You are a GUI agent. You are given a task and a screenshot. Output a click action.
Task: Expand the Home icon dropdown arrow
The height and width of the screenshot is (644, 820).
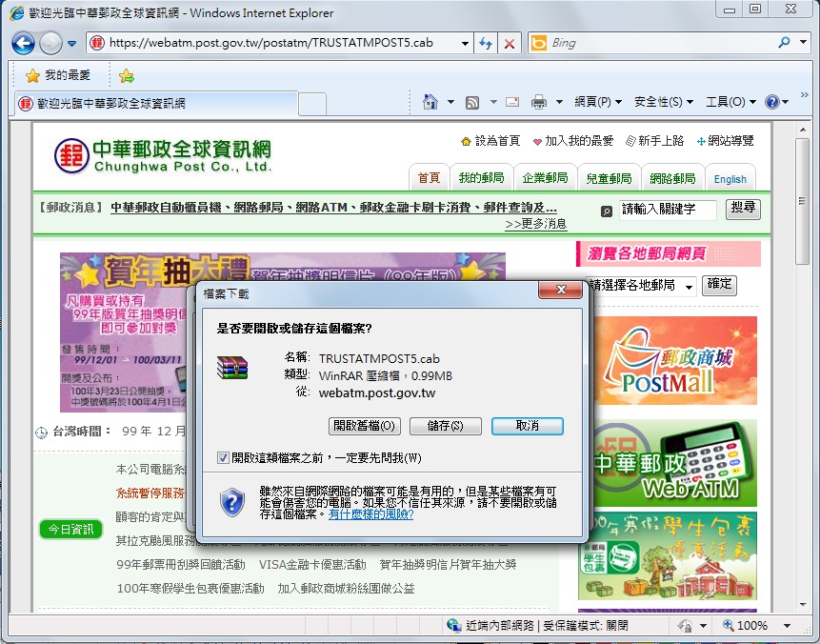[450, 102]
